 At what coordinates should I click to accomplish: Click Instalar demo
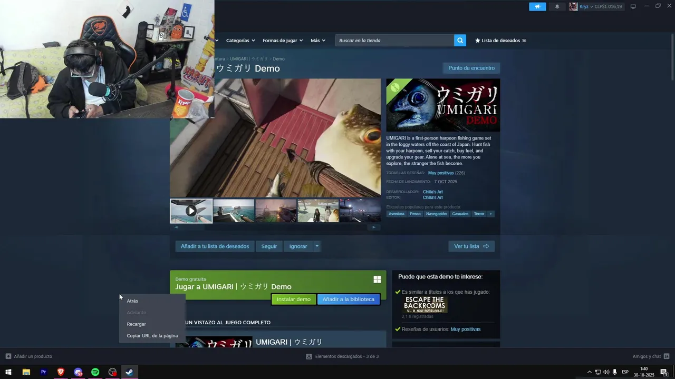(x=294, y=300)
